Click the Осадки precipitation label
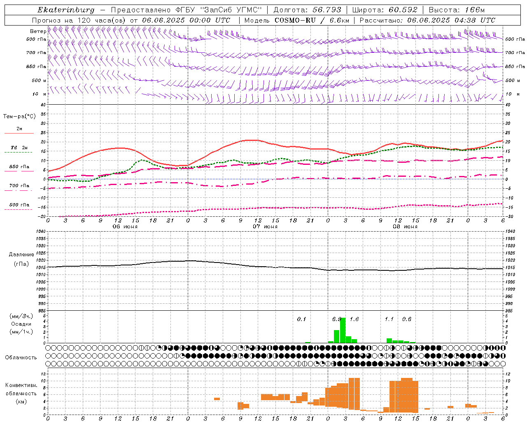 tap(21, 324)
